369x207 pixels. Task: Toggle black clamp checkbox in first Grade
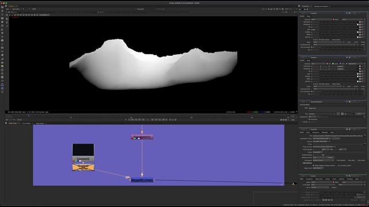click(x=320, y=40)
